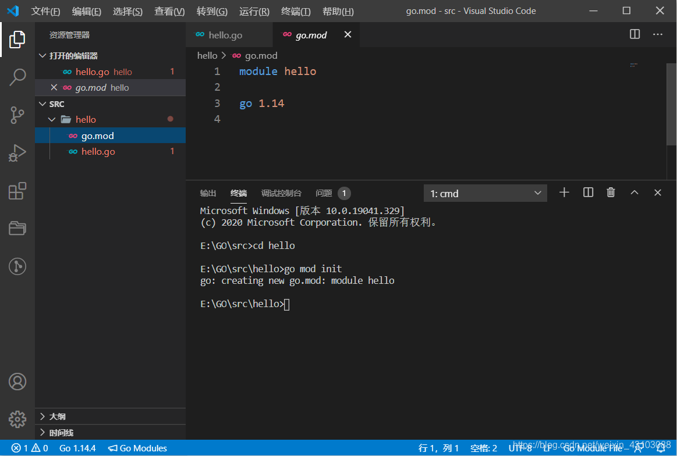Screen dimensions: 677x456
Task: Open the 编辑(E) menu
Action: (86, 11)
